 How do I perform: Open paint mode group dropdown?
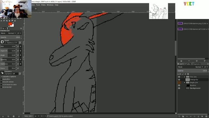tap(19, 33)
